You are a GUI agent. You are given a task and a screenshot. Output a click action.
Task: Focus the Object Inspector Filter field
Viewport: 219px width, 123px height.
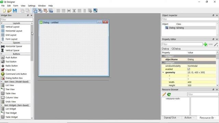[x=190, y=19]
